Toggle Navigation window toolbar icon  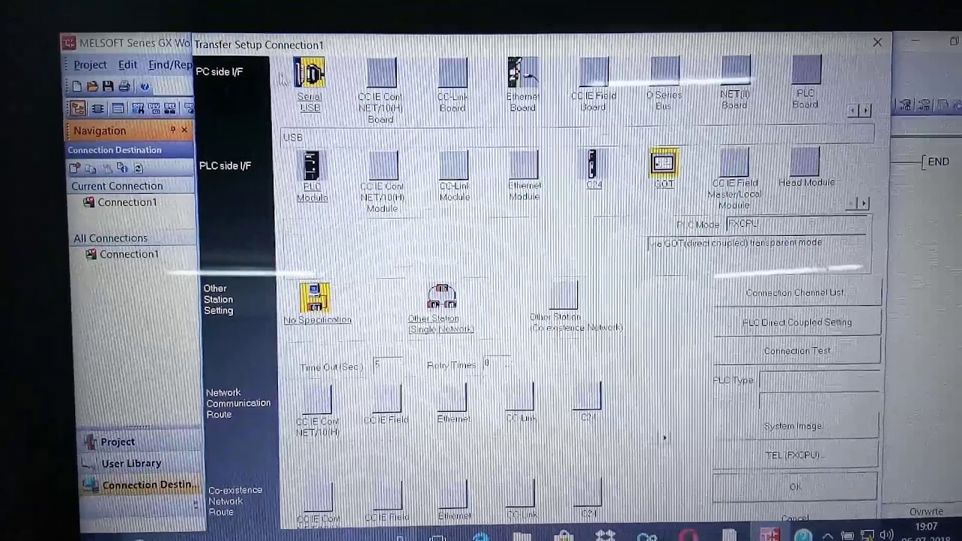(x=78, y=108)
